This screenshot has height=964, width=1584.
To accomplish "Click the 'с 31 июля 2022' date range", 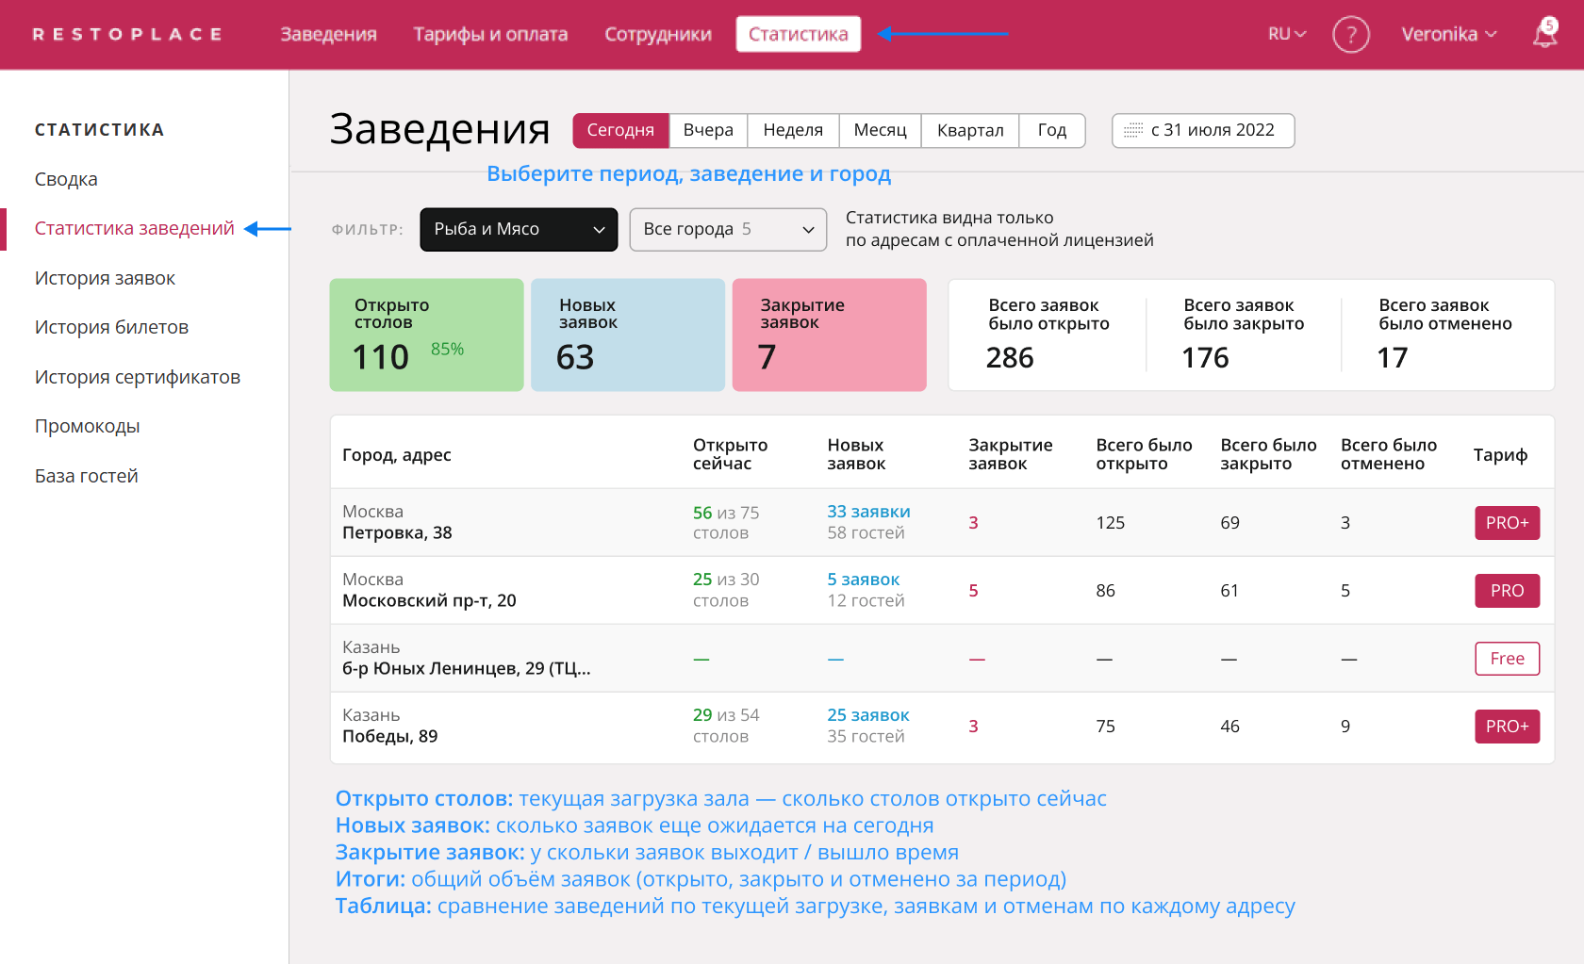I will 1211,130.
